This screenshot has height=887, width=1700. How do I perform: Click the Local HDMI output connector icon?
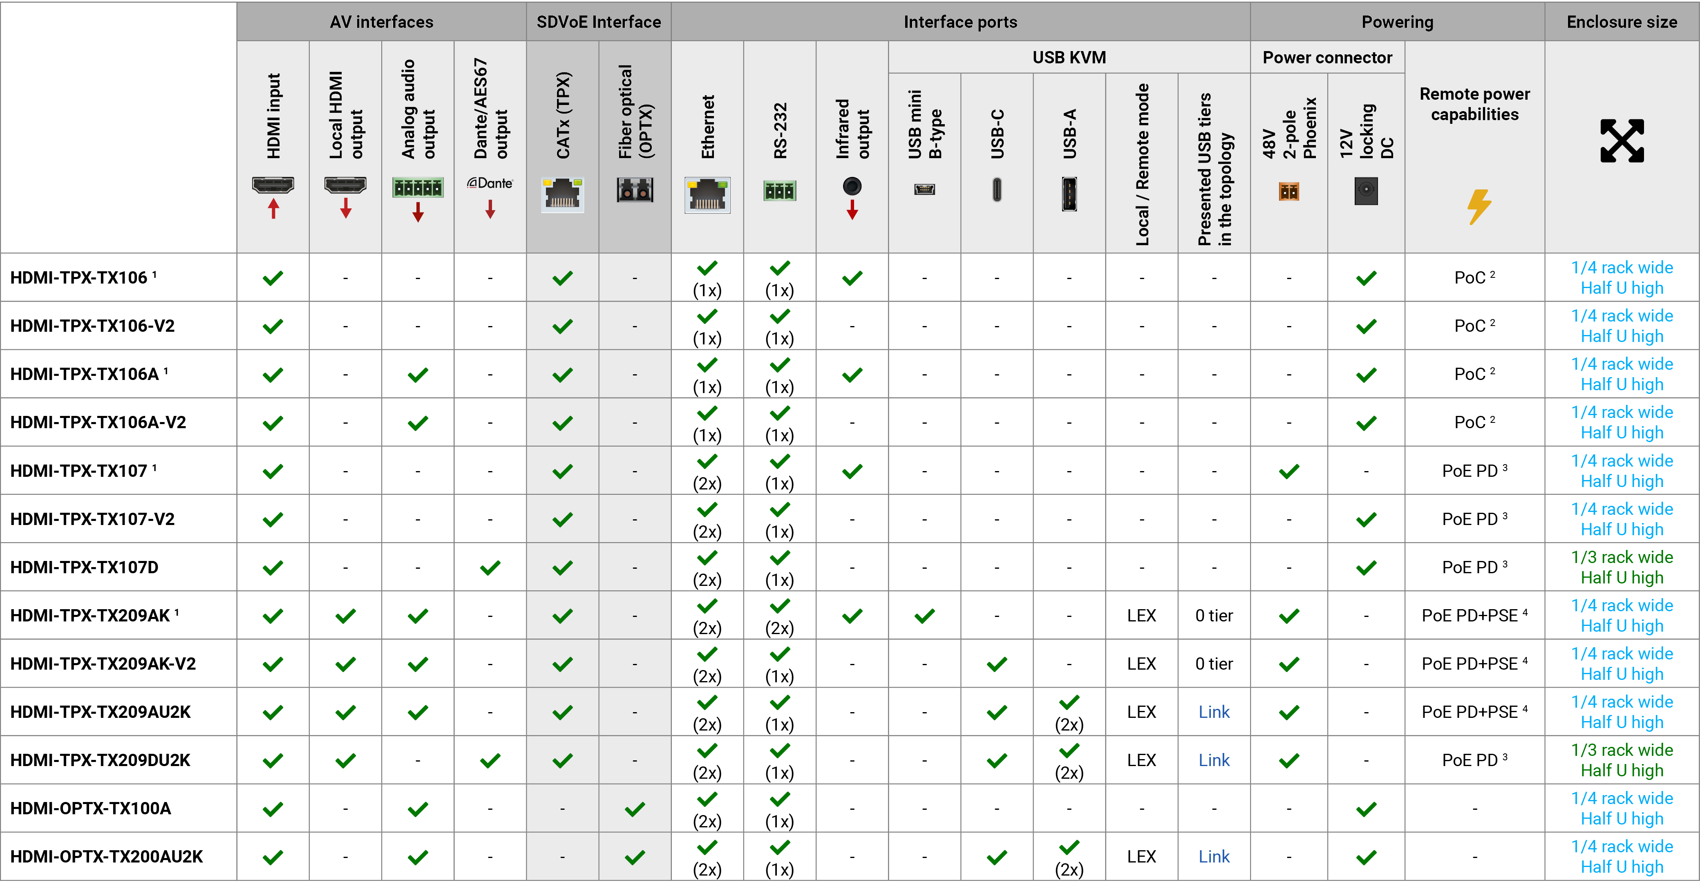[345, 185]
